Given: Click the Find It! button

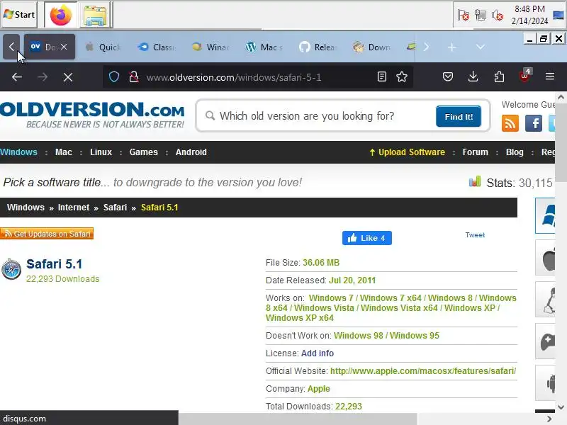Looking at the screenshot, I should pos(459,116).
